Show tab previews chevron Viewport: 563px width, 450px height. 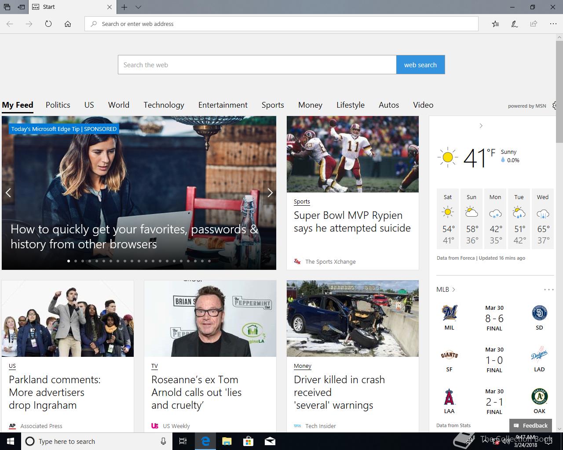[138, 7]
